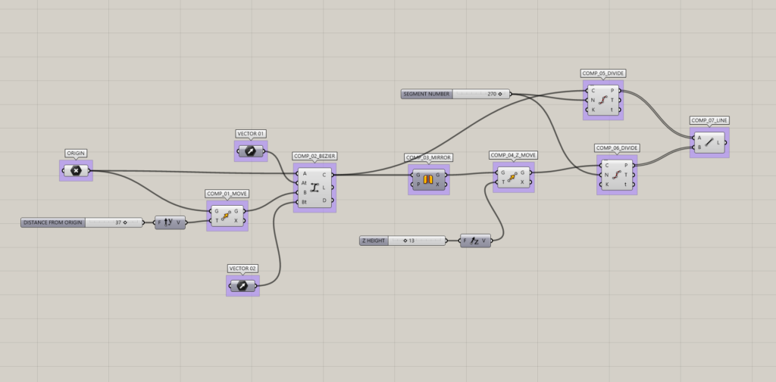This screenshot has width=776, height=382.
Task: Click the P input of COMP_03_MIRROR
Action: [418, 184]
